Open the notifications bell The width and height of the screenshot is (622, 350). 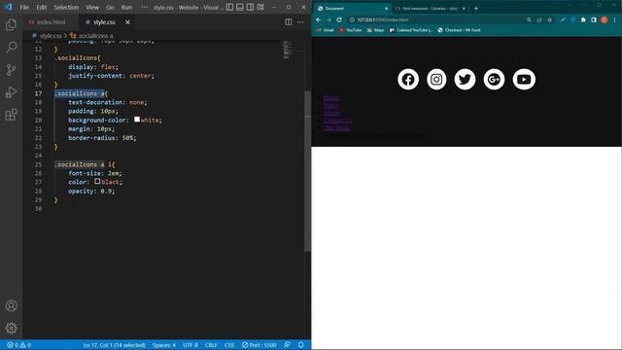tap(300, 345)
